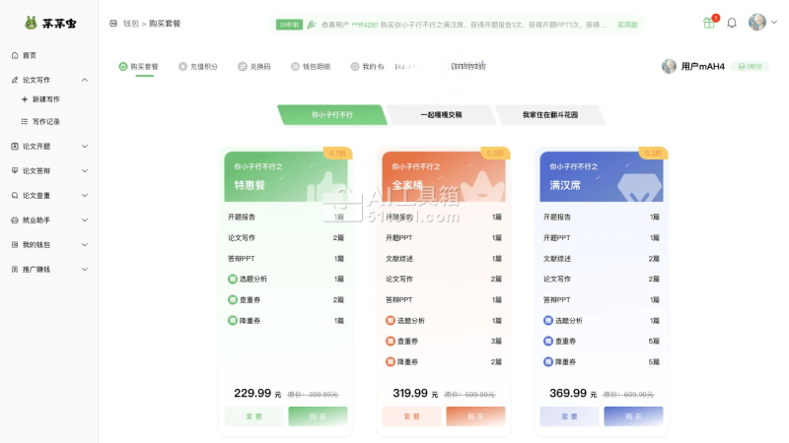Expand the 论文开题 sidebar menu
The width and height of the screenshot is (789, 443).
pyautogui.click(x=85, y=146)
